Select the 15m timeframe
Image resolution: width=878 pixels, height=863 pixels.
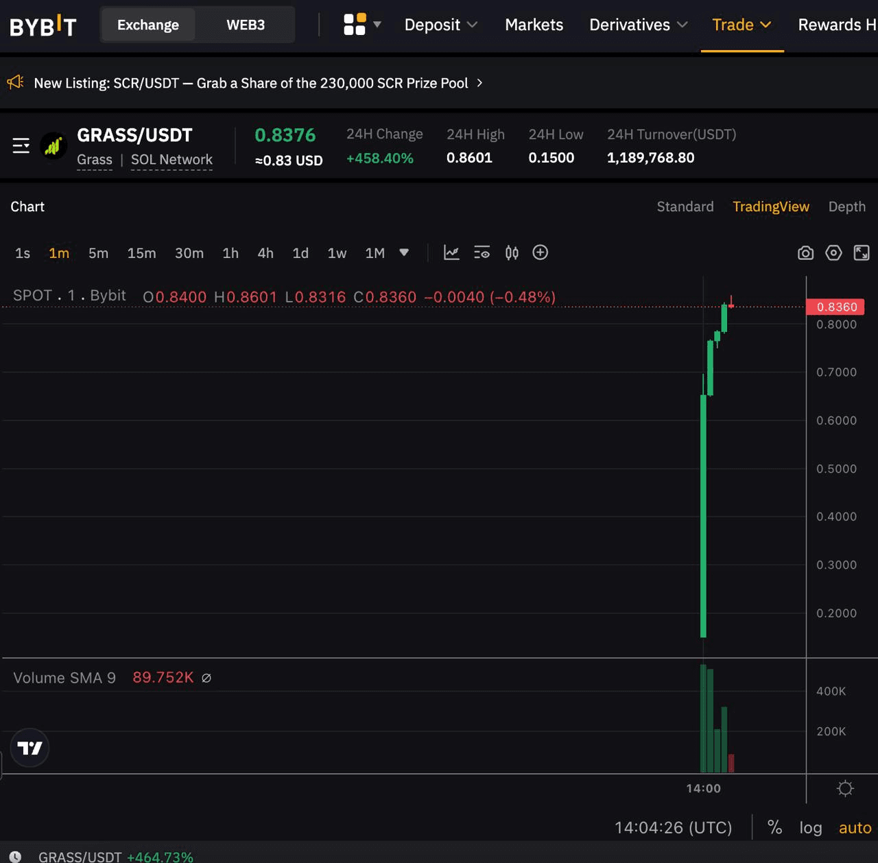[x=141, y=253]
